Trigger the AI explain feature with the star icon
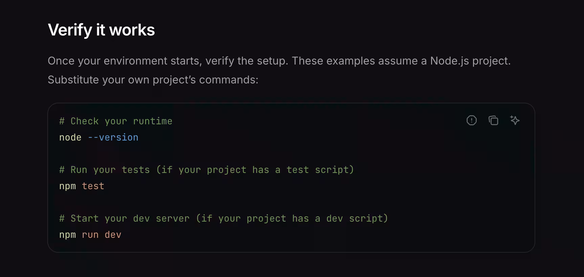The height and width of the screenshot is (277, 584). (x=515, y=120)
